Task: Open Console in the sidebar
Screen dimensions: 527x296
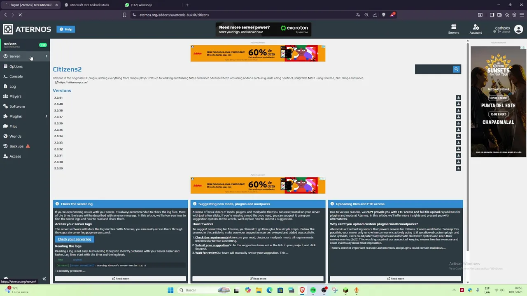Action: pyautogui.click(x=25, y=76)
